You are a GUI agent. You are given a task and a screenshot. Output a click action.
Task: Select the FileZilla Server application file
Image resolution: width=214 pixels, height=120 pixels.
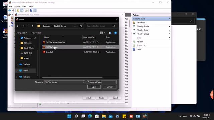pyautogui.click(x=81, y=47)
